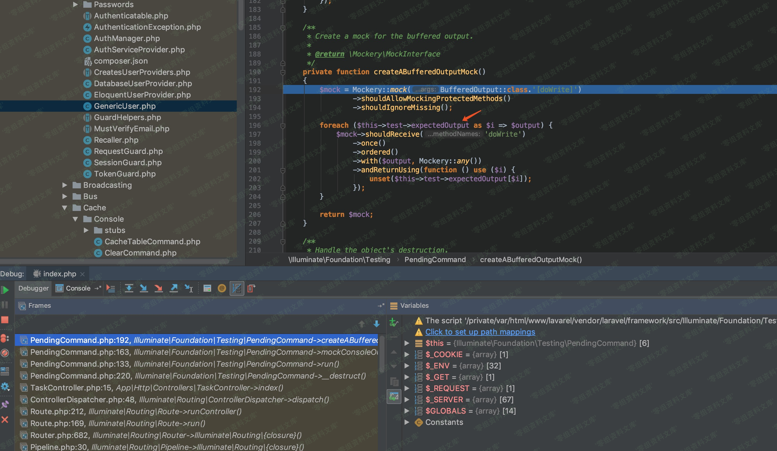Click the Step Over debug icon
Image resolution: width=777 pixels, height=451 pixels.
click(129, 288)
